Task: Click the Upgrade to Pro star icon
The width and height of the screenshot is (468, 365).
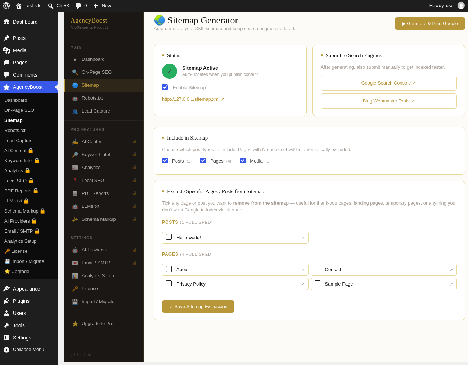Action: point(75,324)
